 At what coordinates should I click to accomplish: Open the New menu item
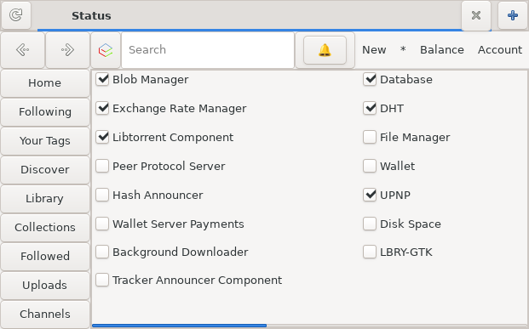tap(374, 50)
